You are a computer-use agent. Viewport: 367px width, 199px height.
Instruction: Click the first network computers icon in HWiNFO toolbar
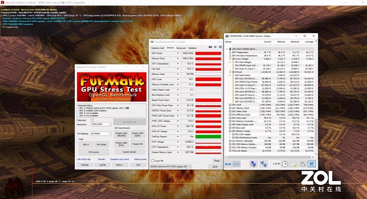[x=253, y=164]
